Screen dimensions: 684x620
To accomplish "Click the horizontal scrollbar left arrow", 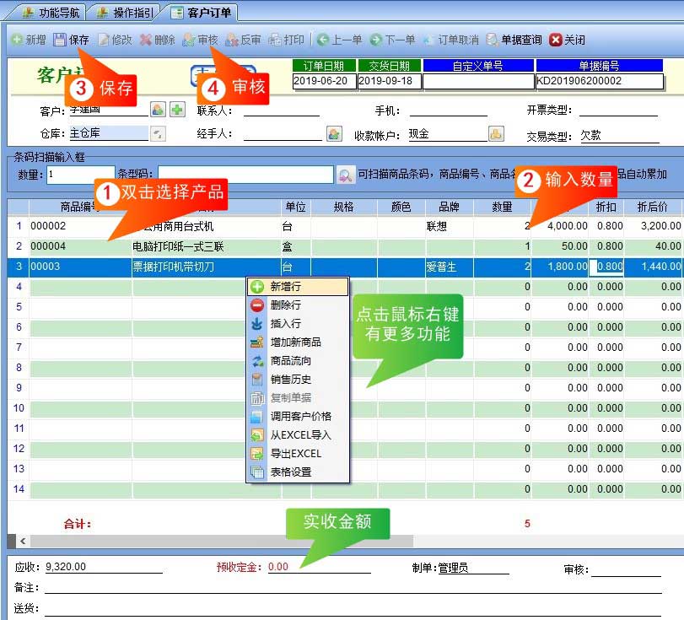I will [x=23, y=542].
